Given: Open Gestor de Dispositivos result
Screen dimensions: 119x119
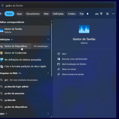Looking at the screenshot, I should pyautogui.click(x=15, y=46).
